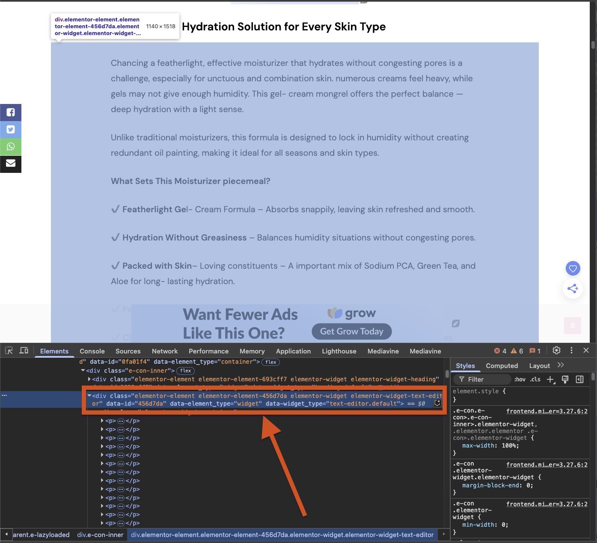
Task: Click the new style rule plus icon
Action: pyautogui.click(x=551, y=380)
